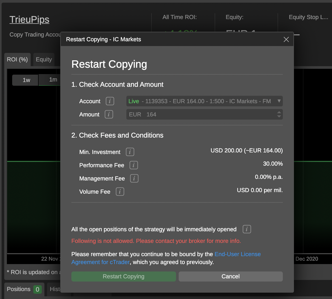
Task: Click the dialog title 'Restart Copying - IC Markets'
Action: [104, 39]
